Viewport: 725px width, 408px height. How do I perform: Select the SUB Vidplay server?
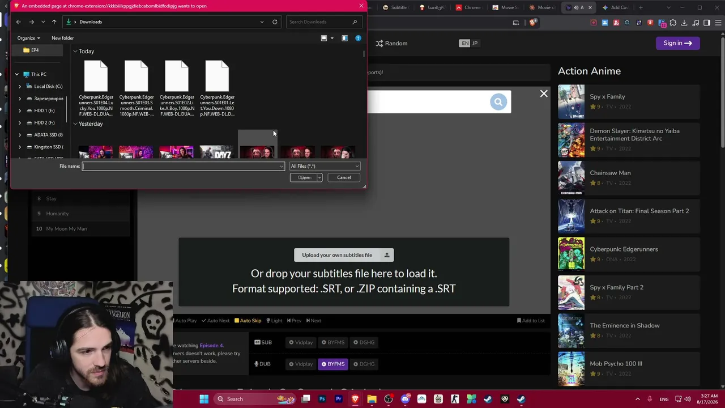tap(301, 342)
